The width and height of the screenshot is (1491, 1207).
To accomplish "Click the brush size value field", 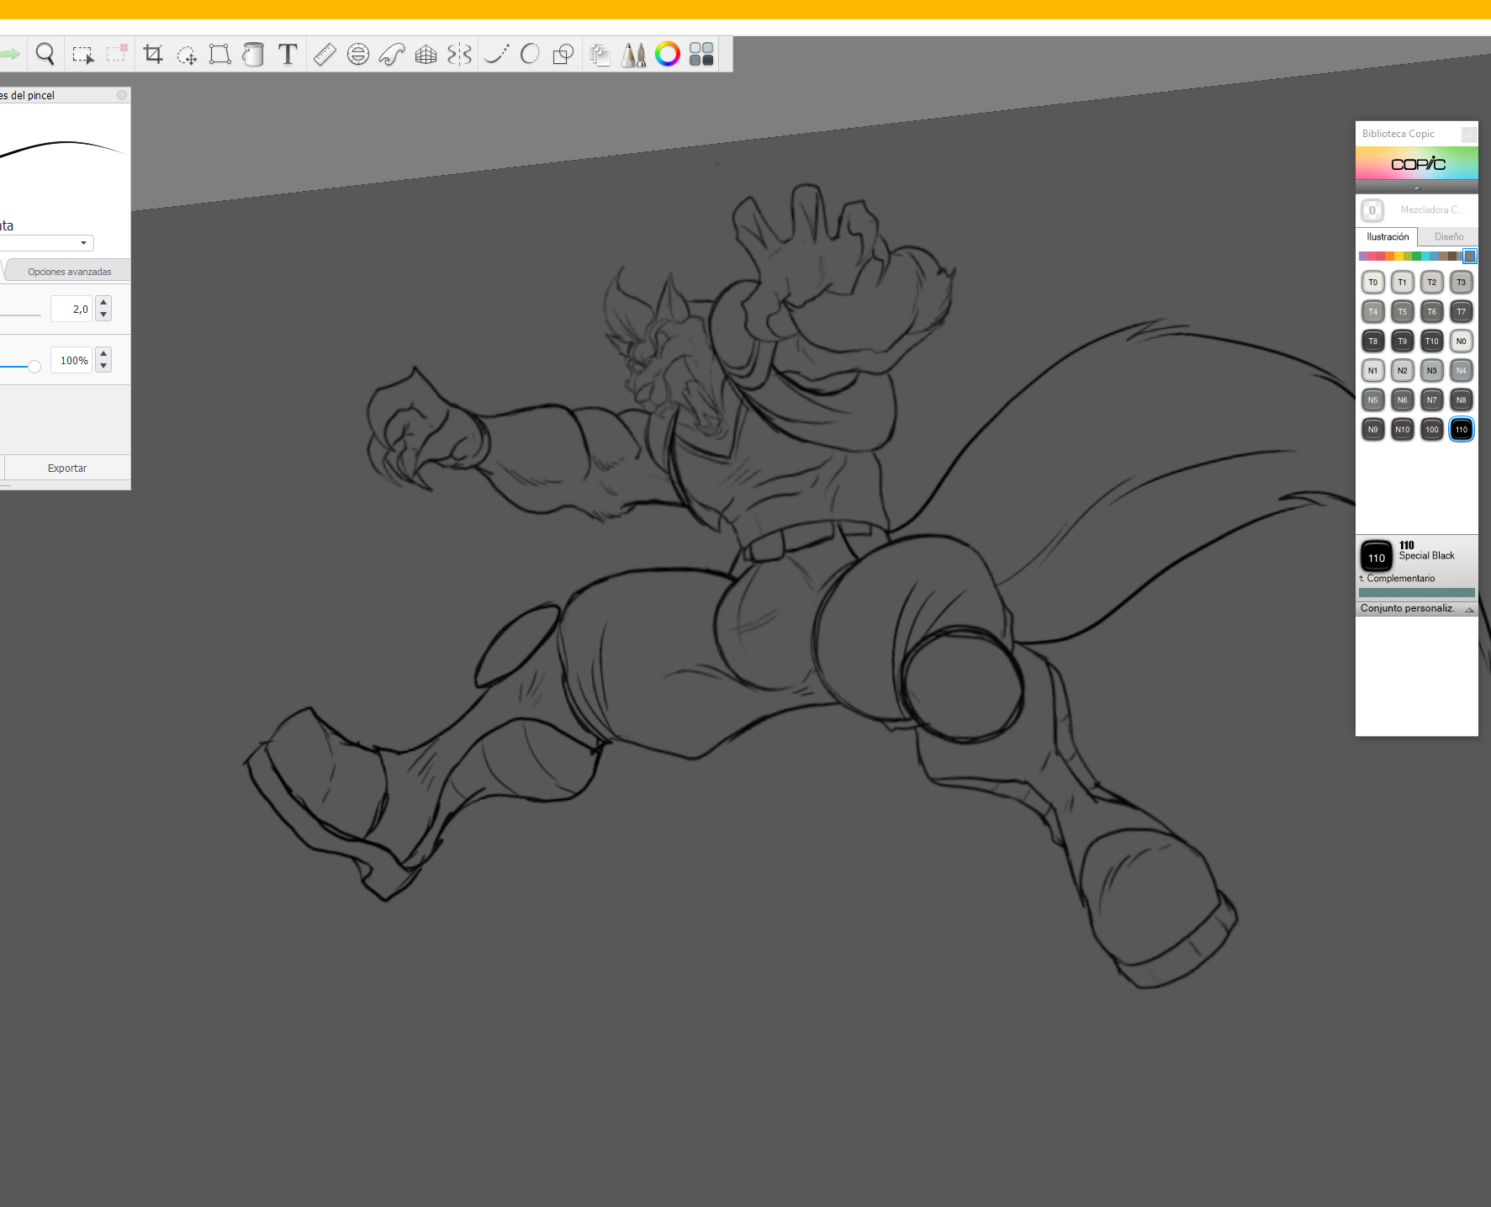I will (71, 310).
